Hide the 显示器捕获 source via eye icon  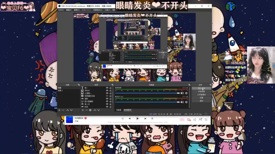point(107,101)
